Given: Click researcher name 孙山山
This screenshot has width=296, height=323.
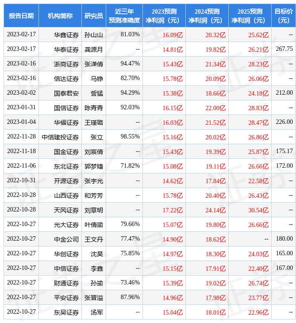Looking at the screenshot, I should pyautogui.click(x=94, y=35).
